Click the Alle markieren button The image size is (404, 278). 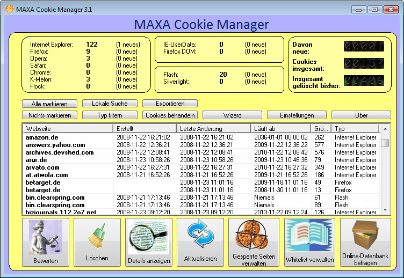click(49, 104)
